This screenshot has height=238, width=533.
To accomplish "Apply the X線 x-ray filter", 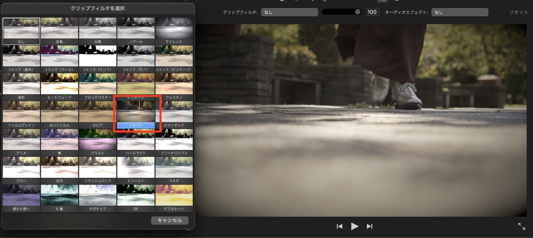I will pyautogui.click(x=59, y=198).
